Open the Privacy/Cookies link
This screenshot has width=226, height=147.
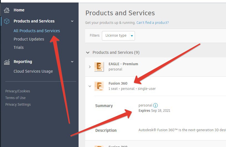[x=17, y=91]
